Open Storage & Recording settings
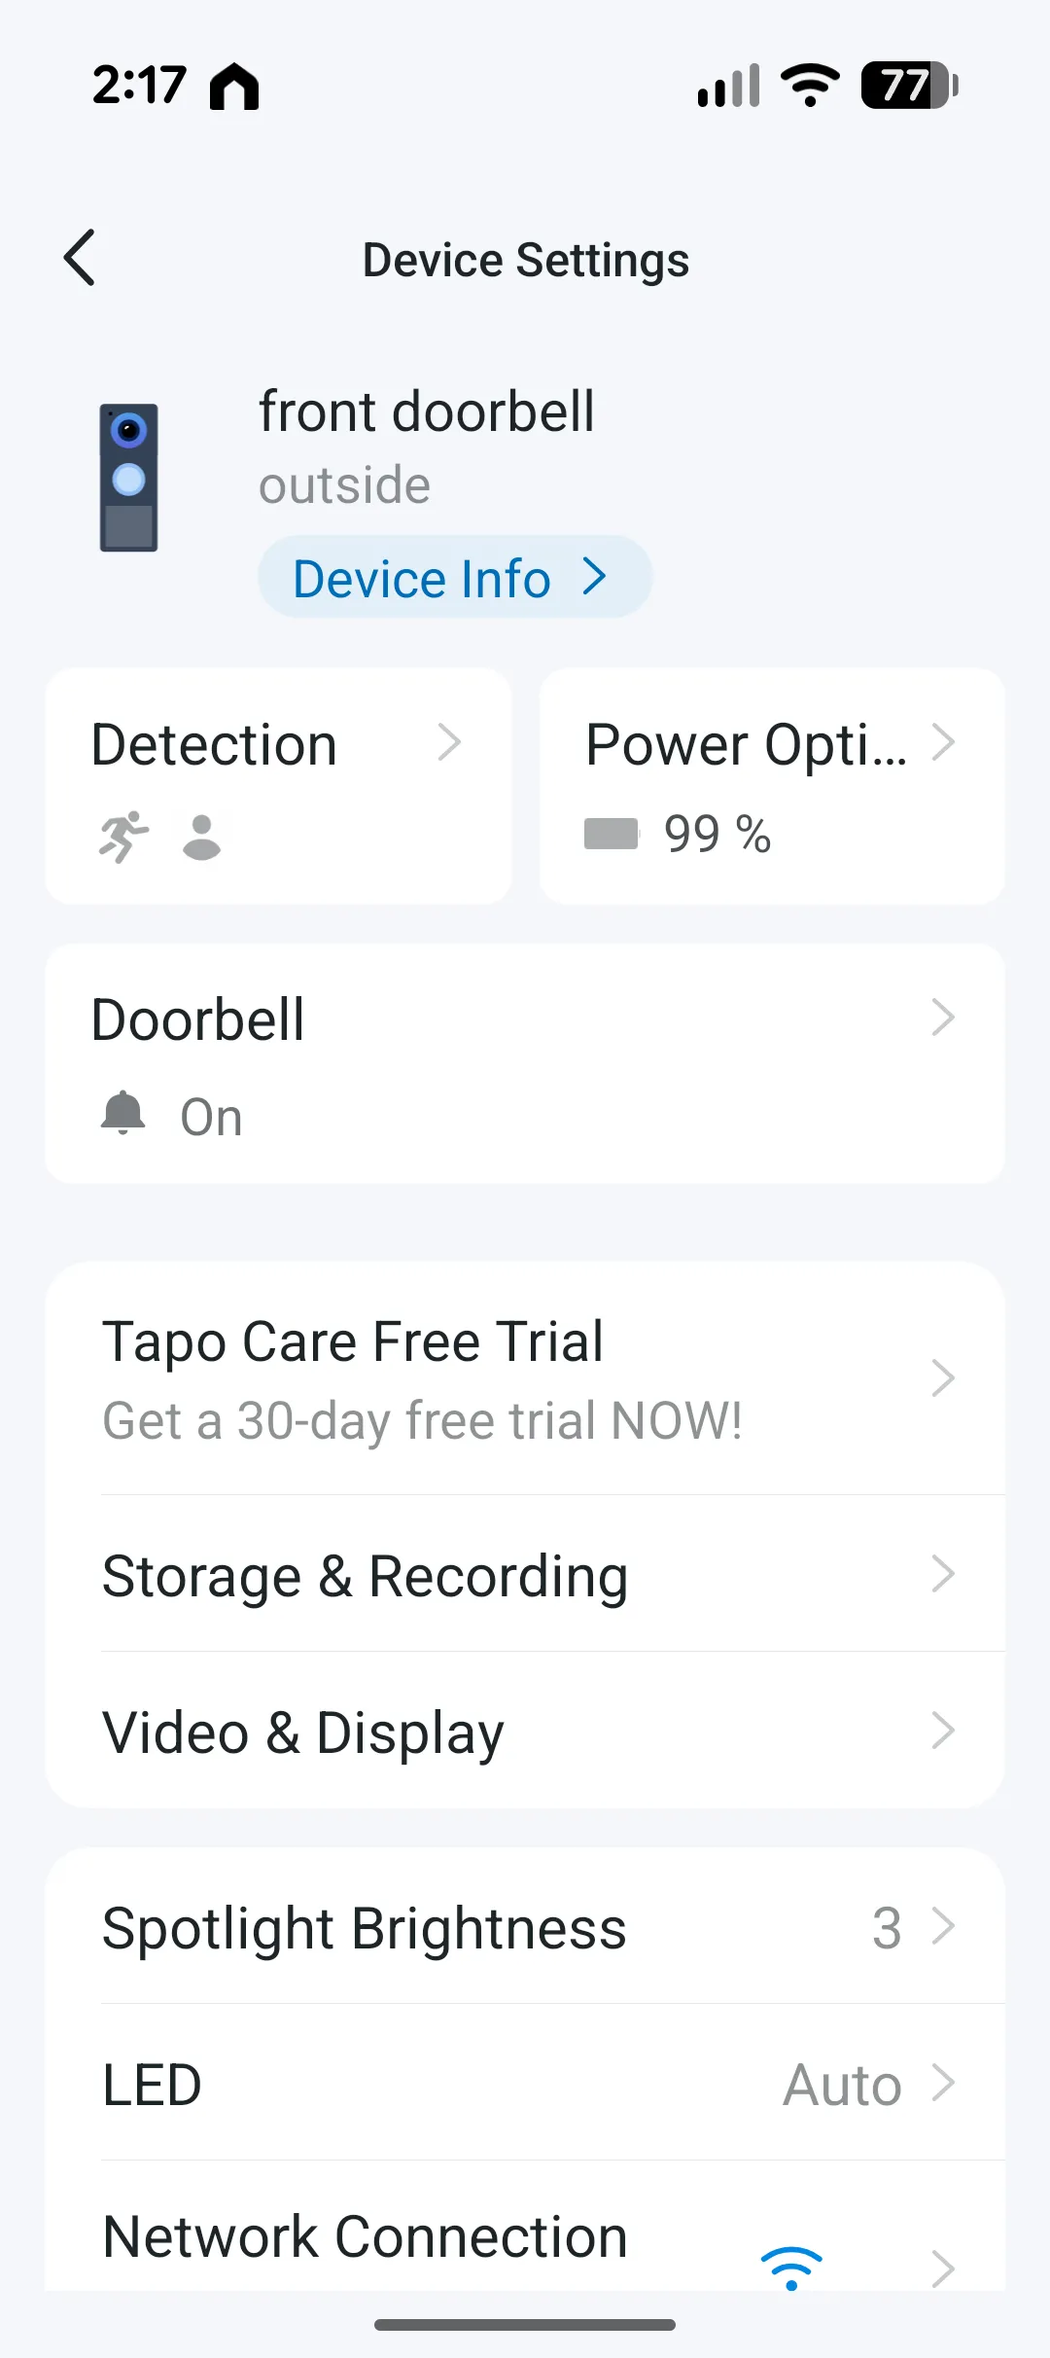This screenshot has width=1050, height=2358. click(x=525, y=1575)
